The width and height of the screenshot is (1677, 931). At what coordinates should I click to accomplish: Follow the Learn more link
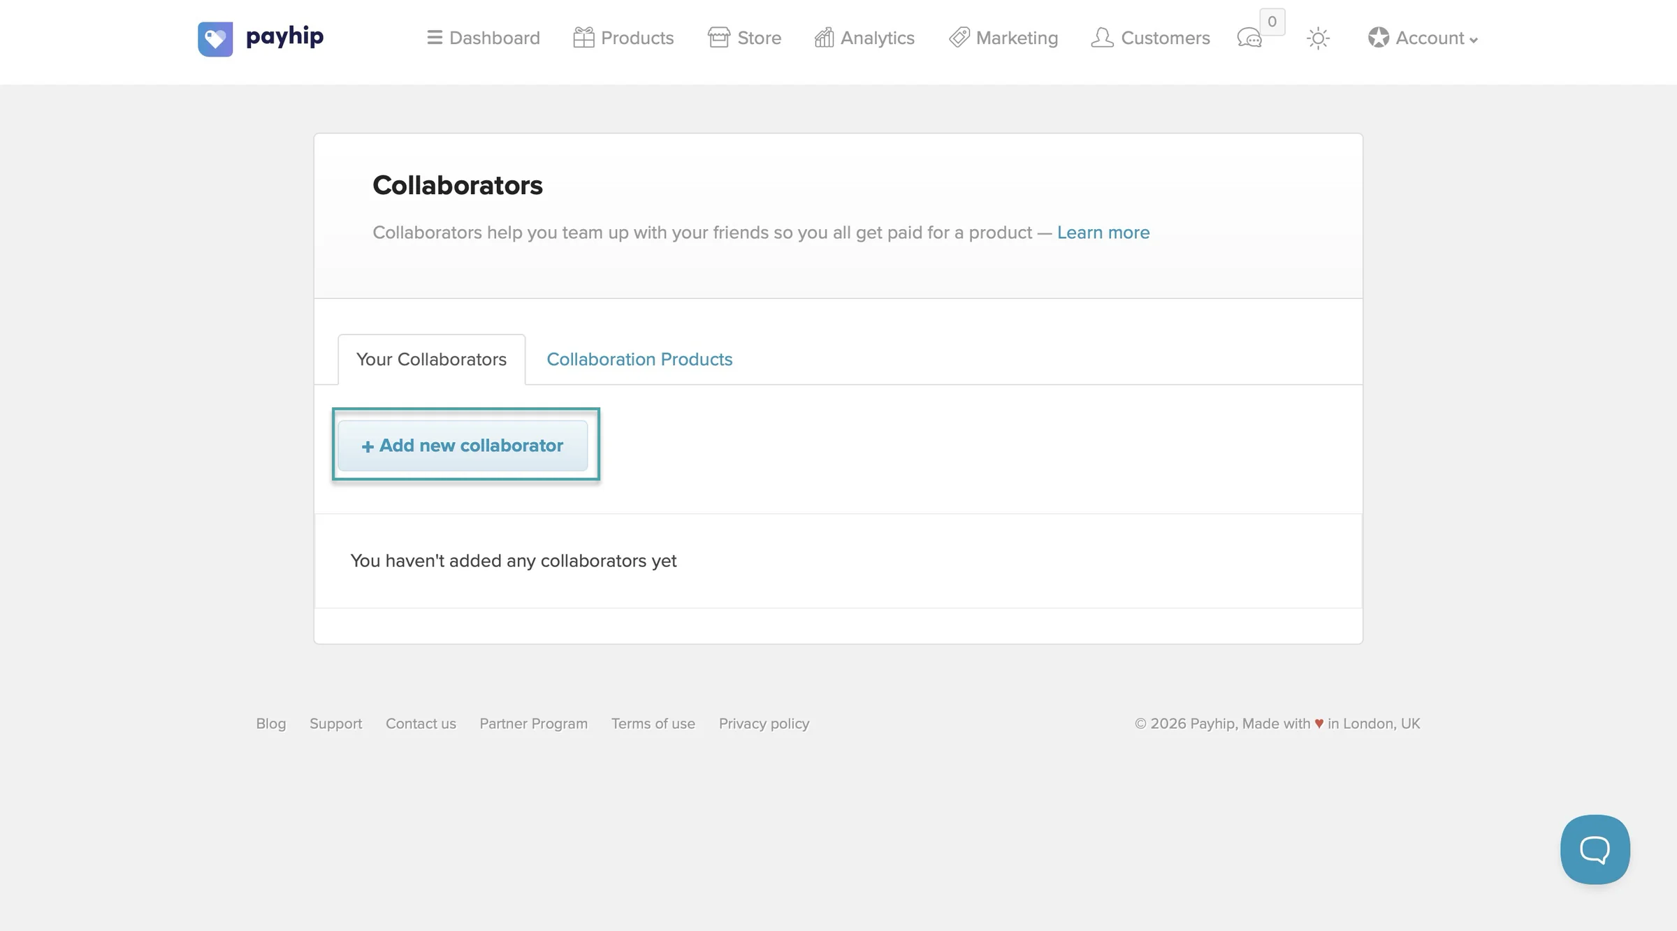point(1103,233)
